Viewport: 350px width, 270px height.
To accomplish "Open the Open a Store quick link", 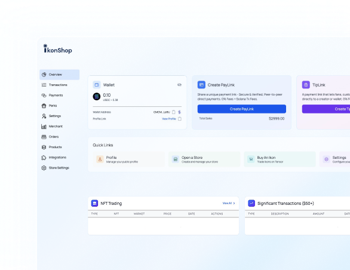I will point(204,159).
